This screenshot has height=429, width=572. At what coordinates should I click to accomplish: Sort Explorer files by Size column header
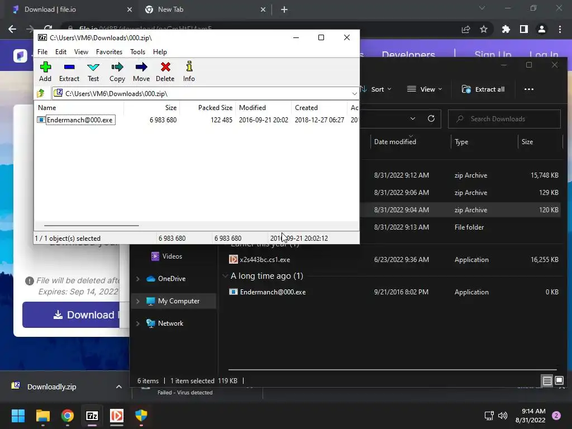[x=527, y=142]
